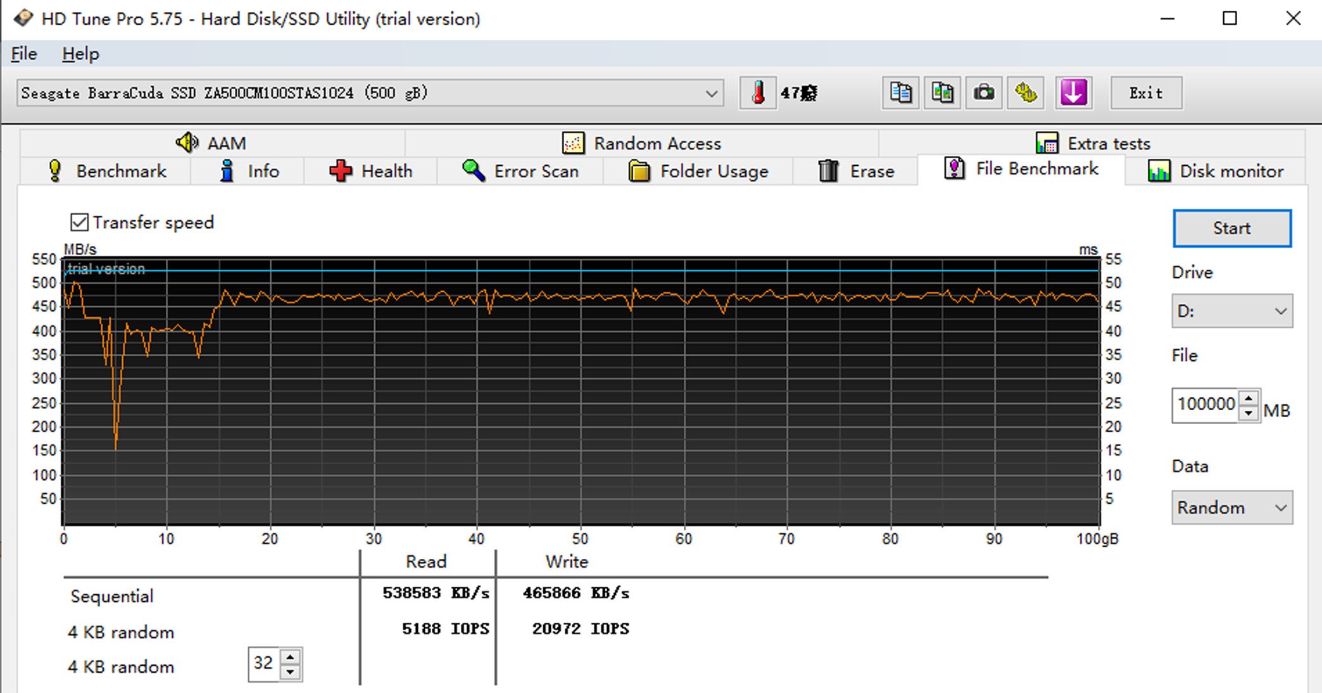Open the options wrench icon
The image size is (1322, 693).
click(1025, 93)
